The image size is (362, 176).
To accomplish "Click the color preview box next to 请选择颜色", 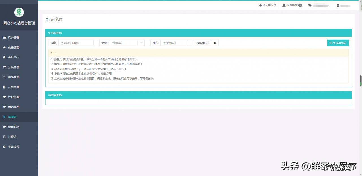I will pos(190,43).
